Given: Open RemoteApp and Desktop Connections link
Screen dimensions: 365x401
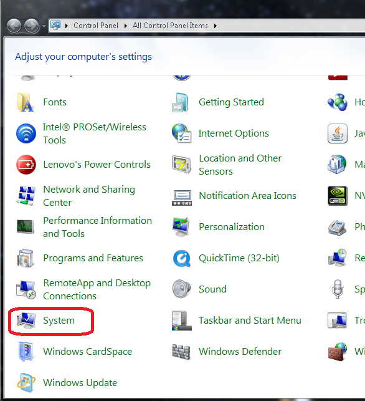Looking at the screenshot, I should coord(97,289).
